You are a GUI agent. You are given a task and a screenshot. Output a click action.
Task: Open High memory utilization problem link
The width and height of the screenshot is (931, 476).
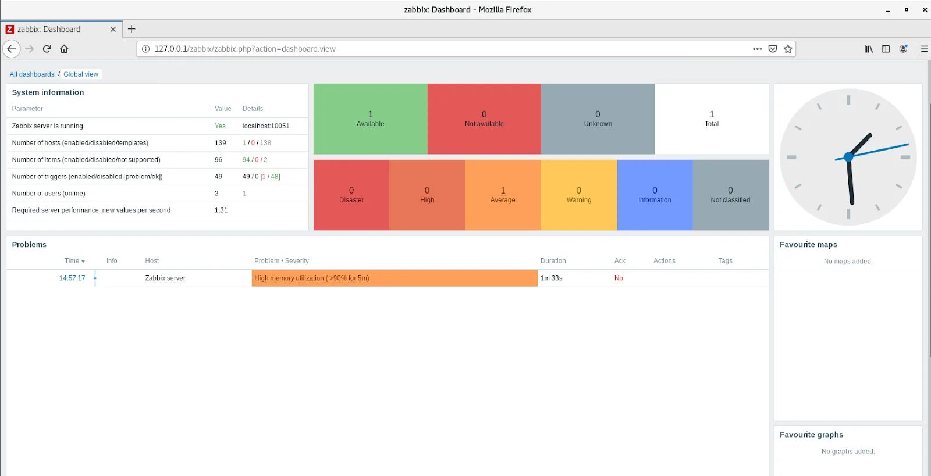311,278
